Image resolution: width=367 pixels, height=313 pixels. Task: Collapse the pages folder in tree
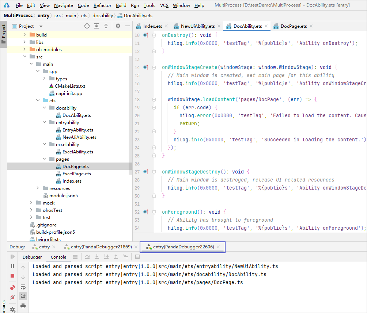(44, 159)
